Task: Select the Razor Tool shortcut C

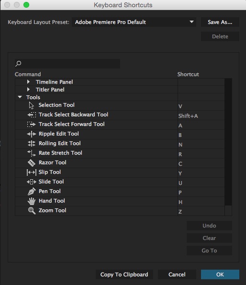Action: pyautogui.click(x=180, y=164)
